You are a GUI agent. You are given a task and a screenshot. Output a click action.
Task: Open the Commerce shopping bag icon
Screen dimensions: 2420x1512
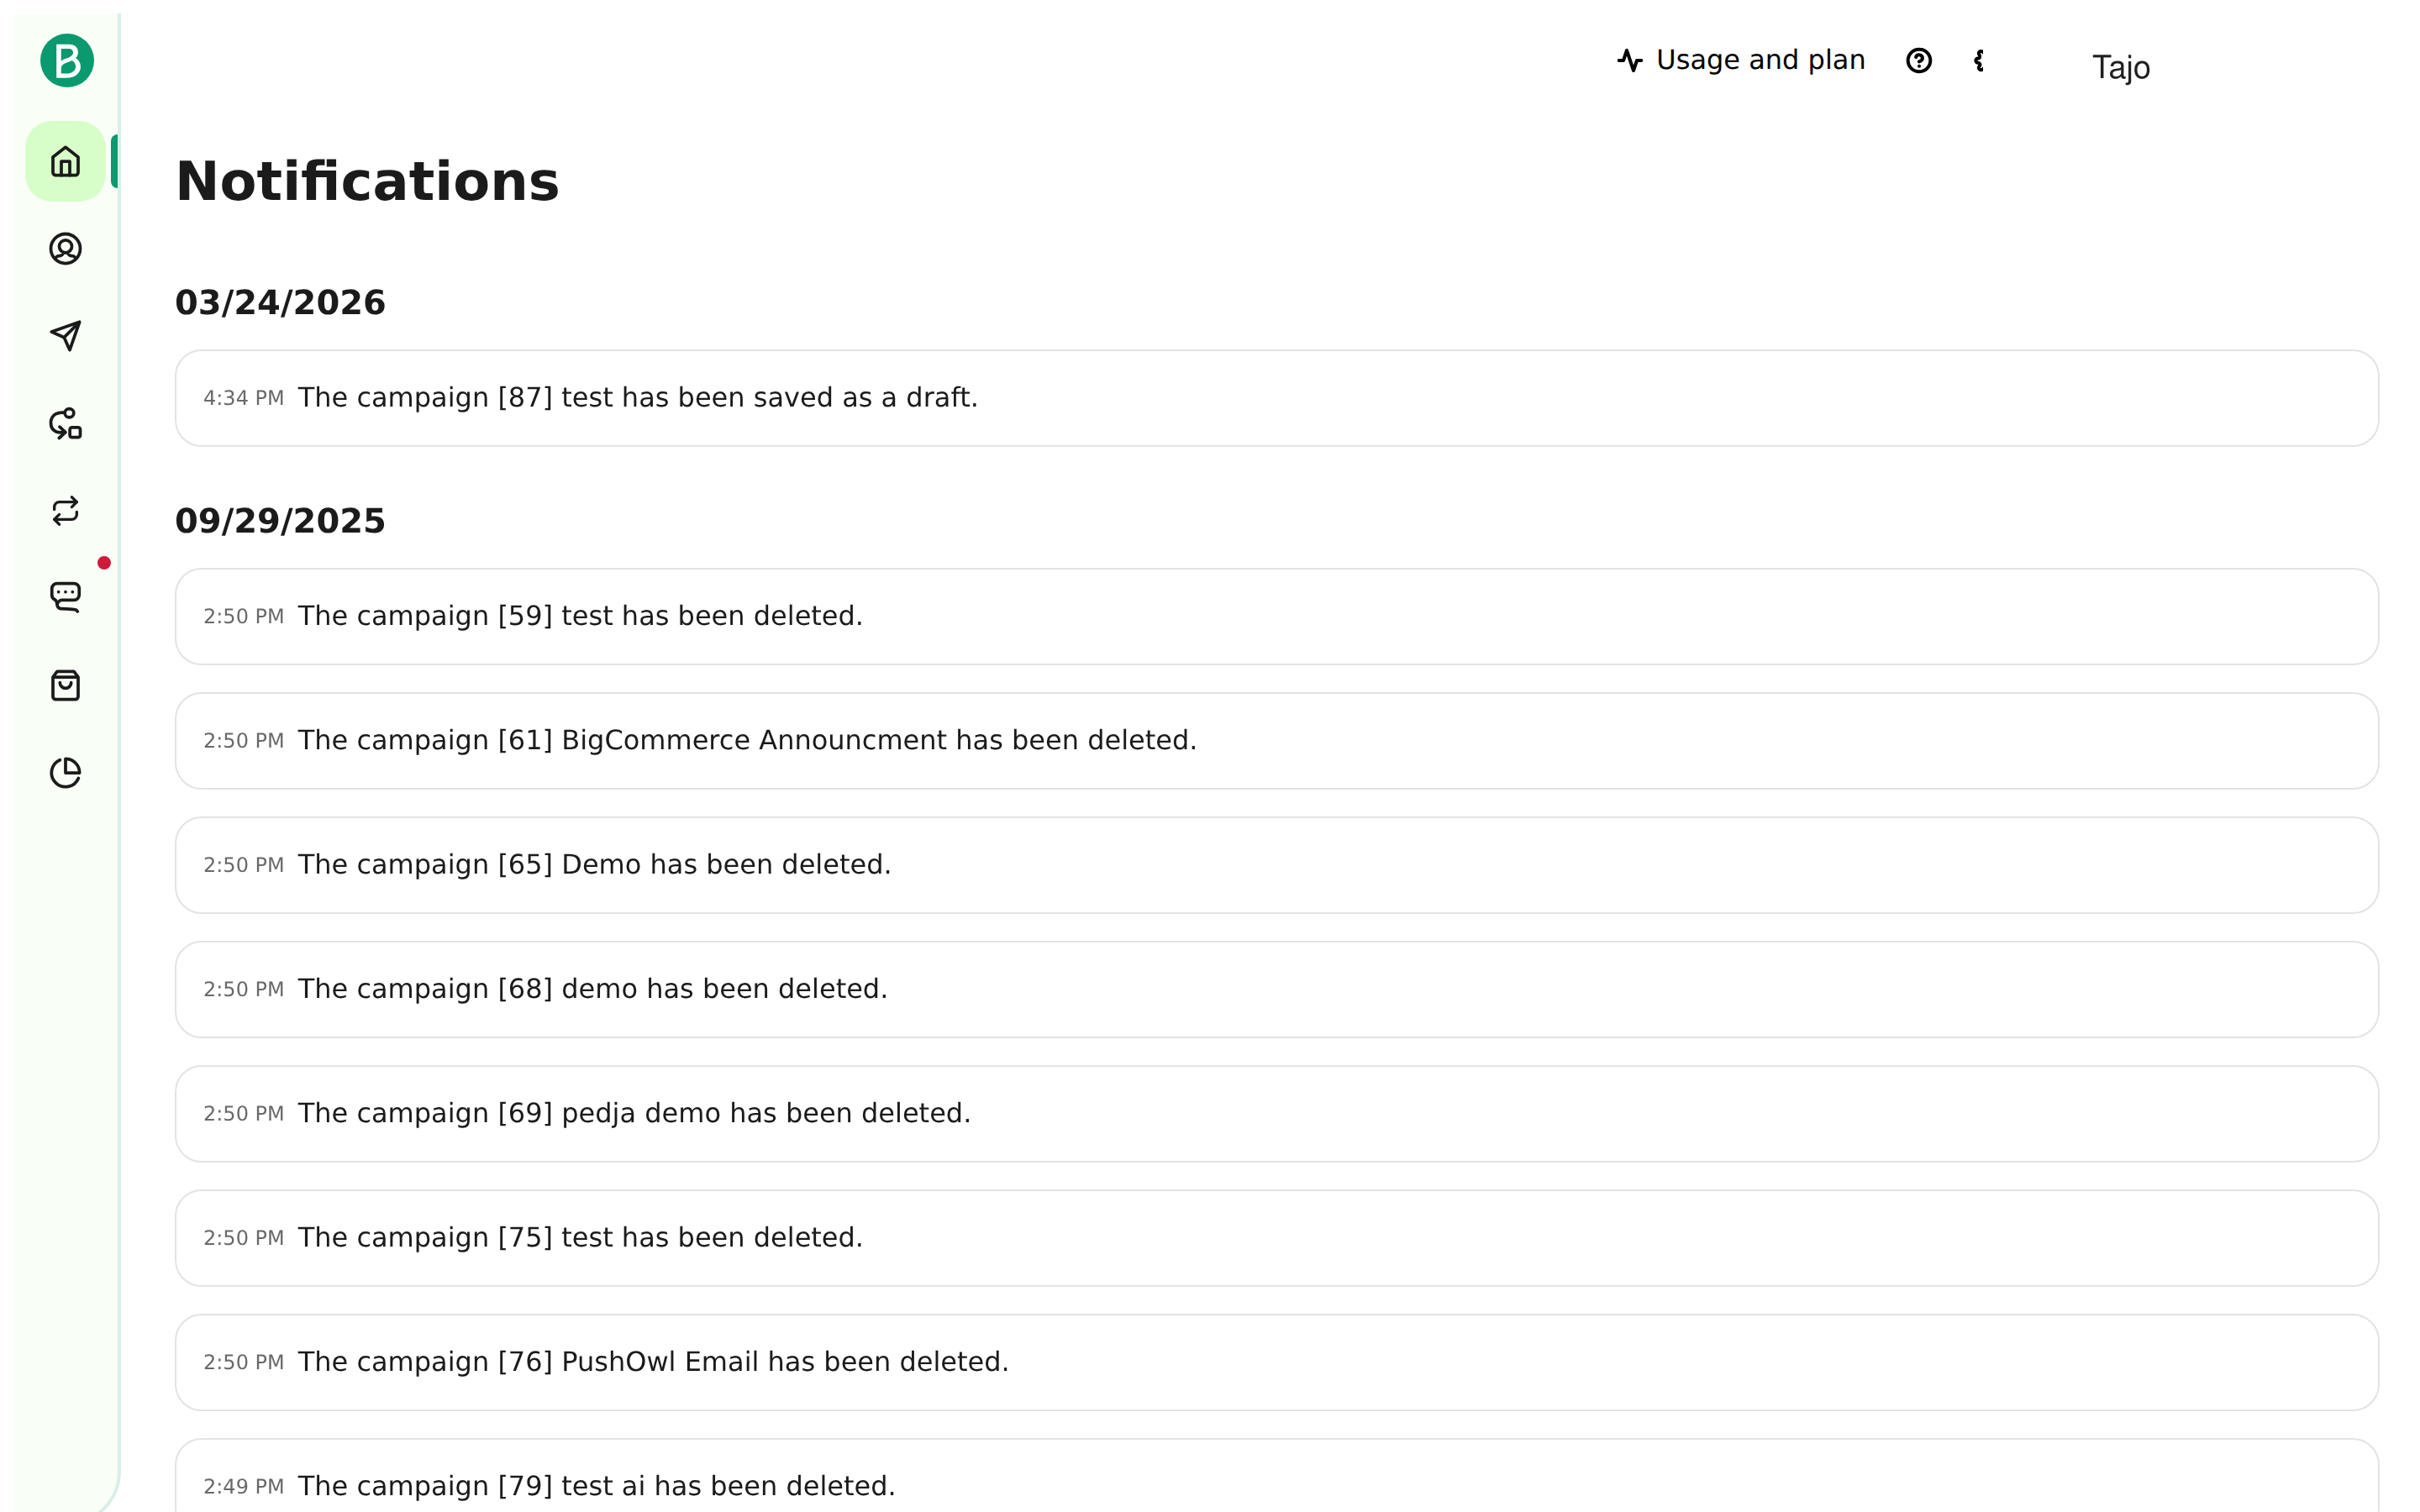[x=66, y=685]
